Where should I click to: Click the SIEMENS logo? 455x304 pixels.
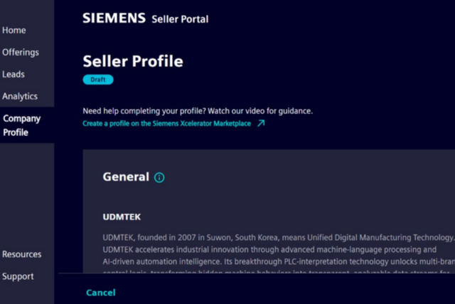click(114, 18)
